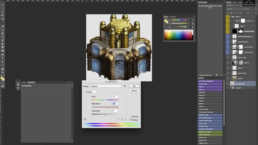Click the Saturation slider track
Image resolution: width=258 pixels, height=145 pixels.
click(x=105, y=107)
